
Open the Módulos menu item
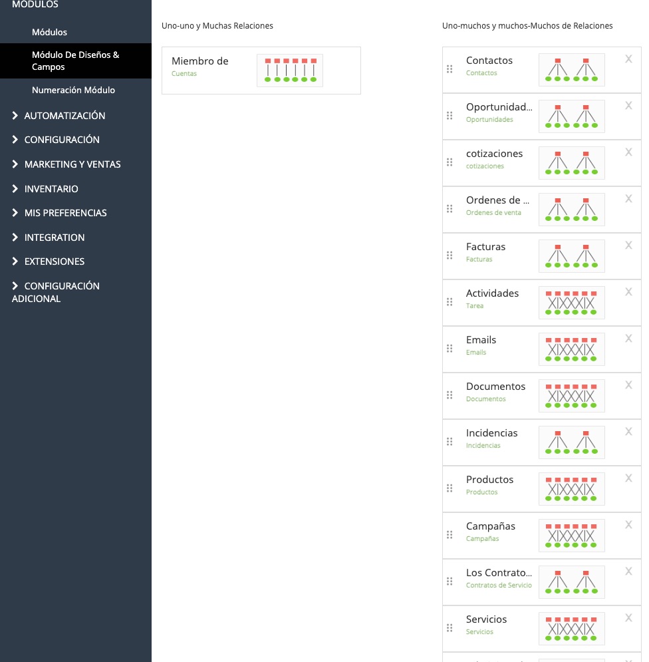point(49,32)
